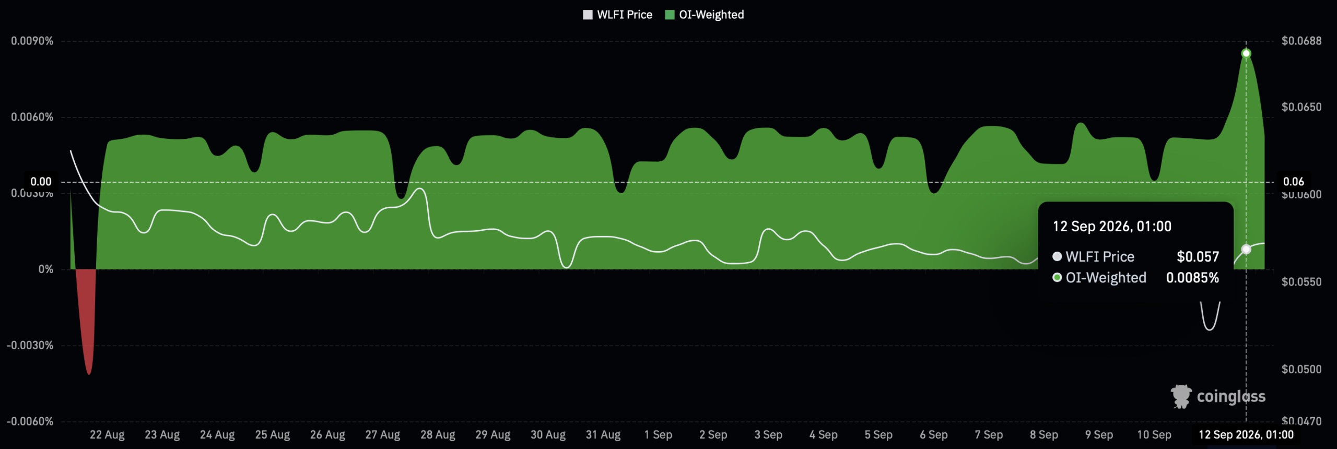The height and width of the screenshot is (449, 1337).
Task: Click the -0.0060% left axis label
Action: [x=30, y=421]
